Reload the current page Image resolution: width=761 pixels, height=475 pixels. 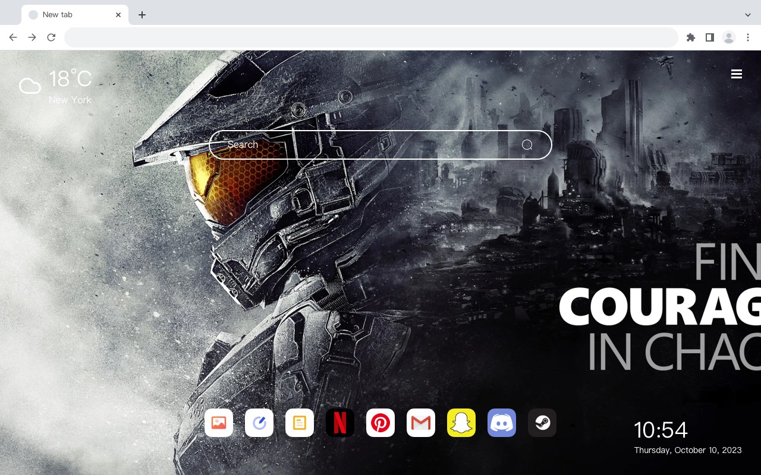(51, 37)
